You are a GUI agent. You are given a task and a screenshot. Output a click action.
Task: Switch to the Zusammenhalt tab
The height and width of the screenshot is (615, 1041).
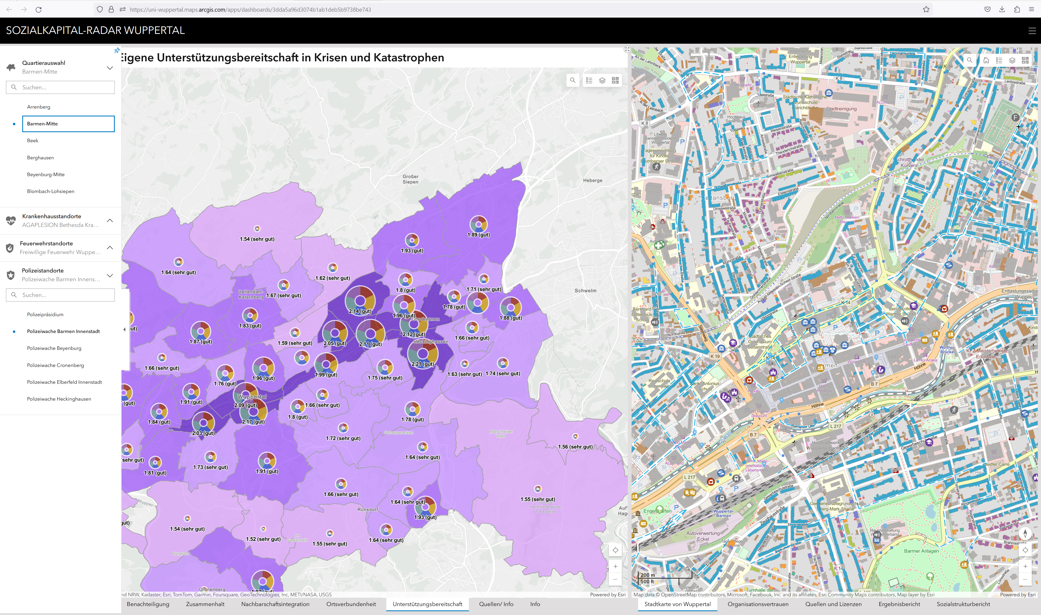205,604
